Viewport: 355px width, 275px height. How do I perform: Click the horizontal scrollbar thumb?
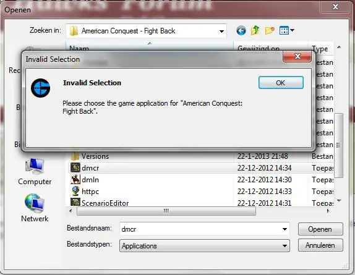pyautogui.click(x=166, y=211)
